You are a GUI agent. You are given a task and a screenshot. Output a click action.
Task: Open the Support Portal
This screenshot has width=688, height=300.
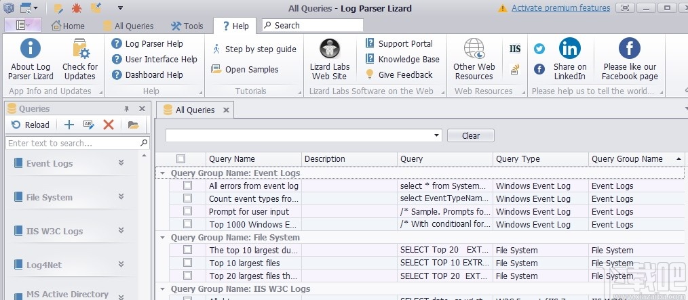tap(399, 44)
